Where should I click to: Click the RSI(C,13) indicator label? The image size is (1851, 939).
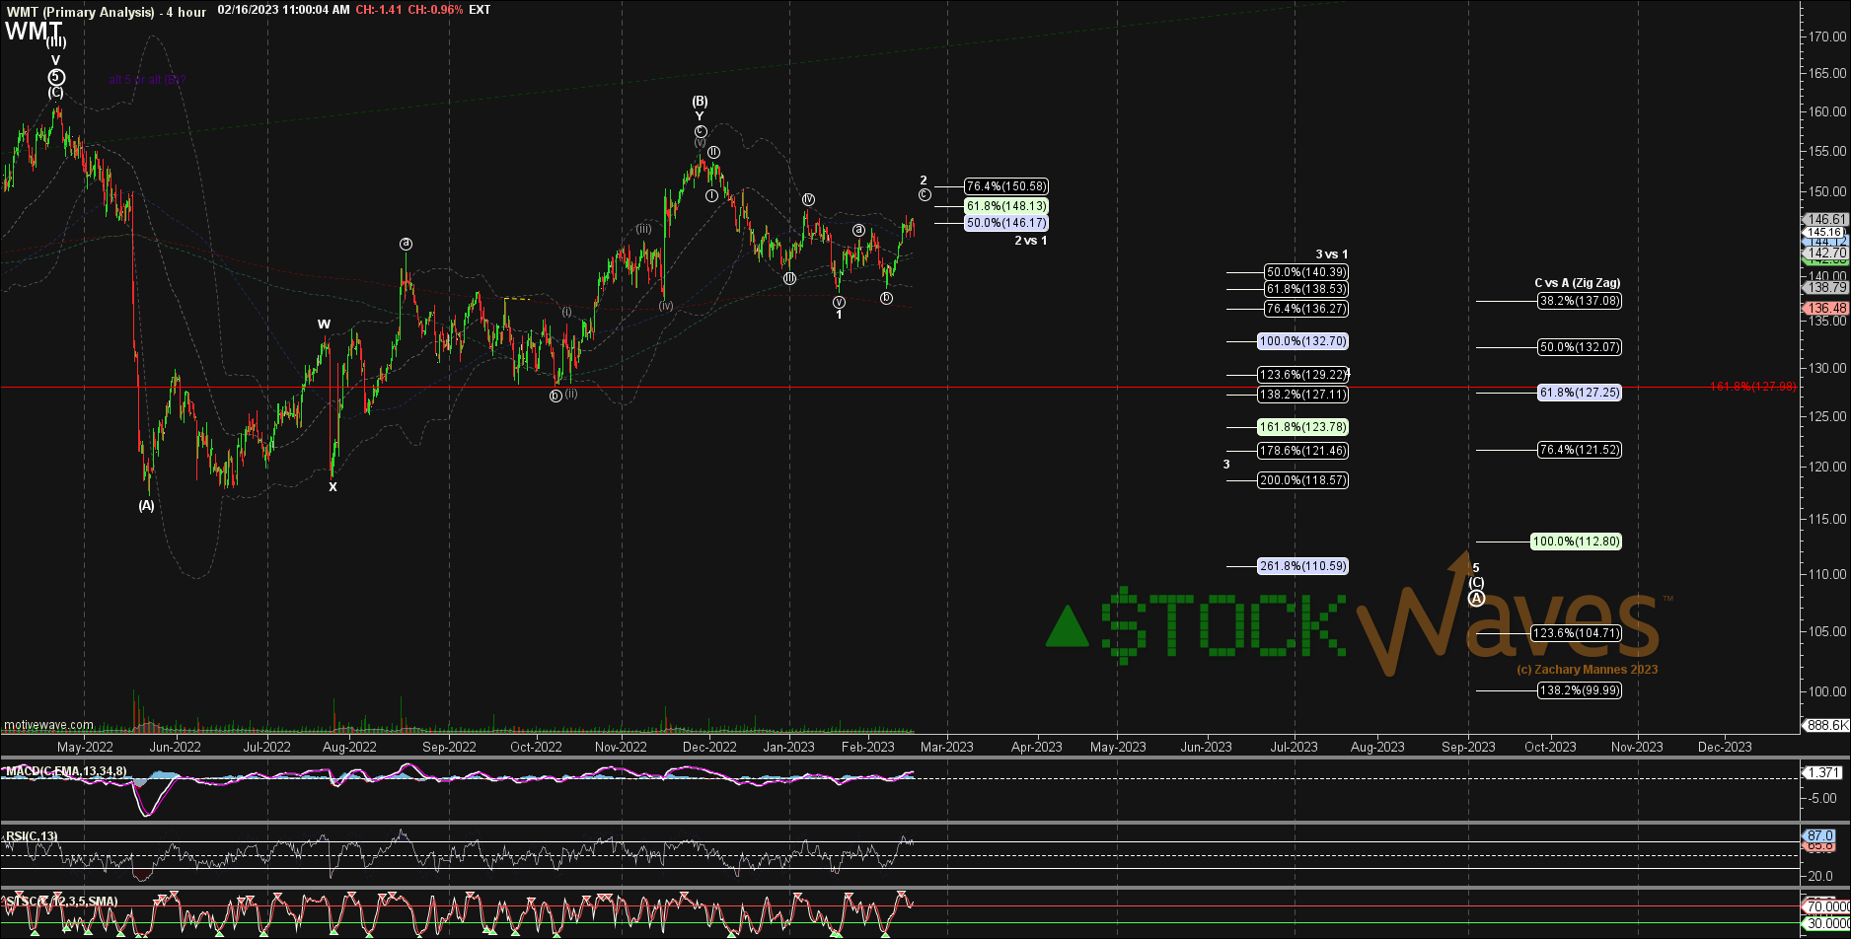click(x=32, y=836)
